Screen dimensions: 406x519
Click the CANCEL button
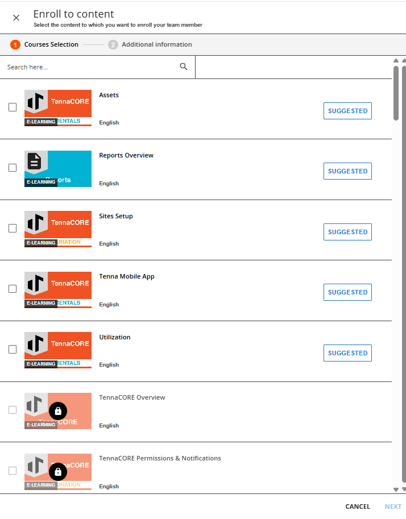pos(358,506)
